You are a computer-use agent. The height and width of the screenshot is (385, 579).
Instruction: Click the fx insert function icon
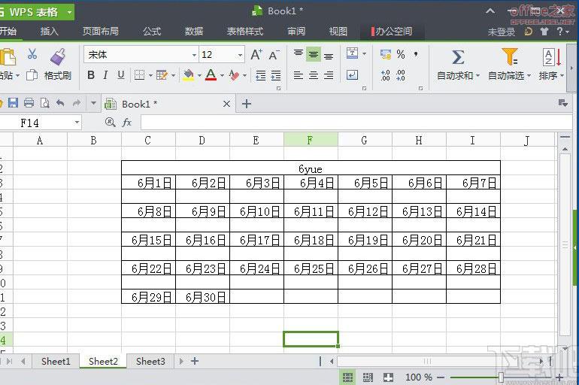[x=126, y=122]
